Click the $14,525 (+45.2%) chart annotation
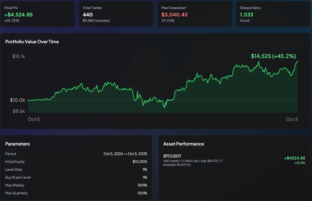This screenshot has height=201, width=312. tap(273, 56)
